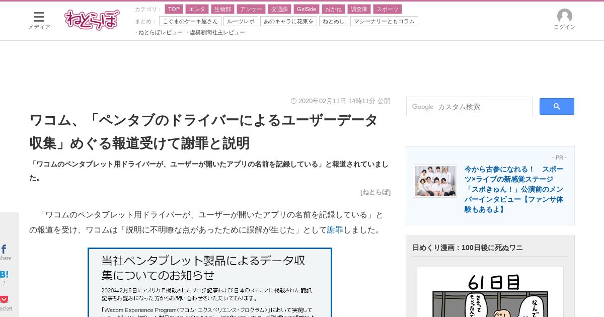Open ねとらぼレビュー link
Screen dimensions: 604x317
pyautogui.click(x=161, y=32)
